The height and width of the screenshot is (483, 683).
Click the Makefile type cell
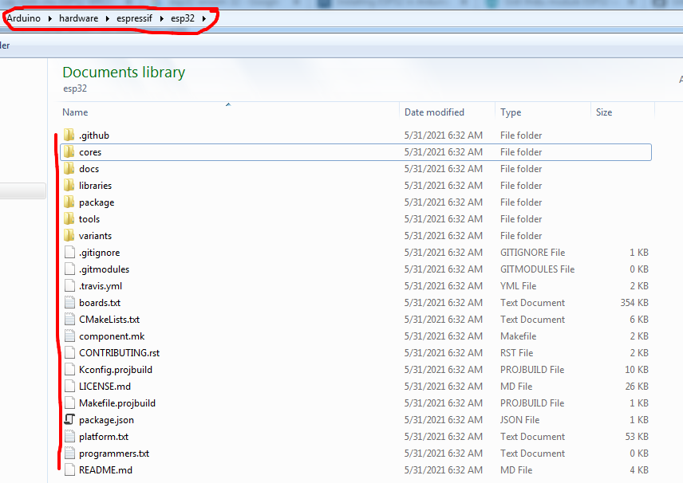(x=518, y=336)
